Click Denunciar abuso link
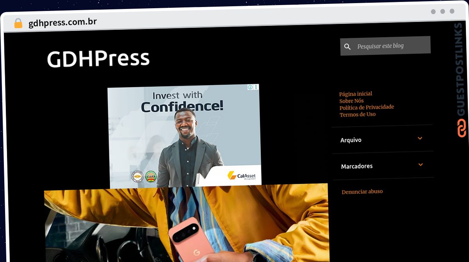Image resolution: width=469 pixels, height=262 pixels. [362, 192]
